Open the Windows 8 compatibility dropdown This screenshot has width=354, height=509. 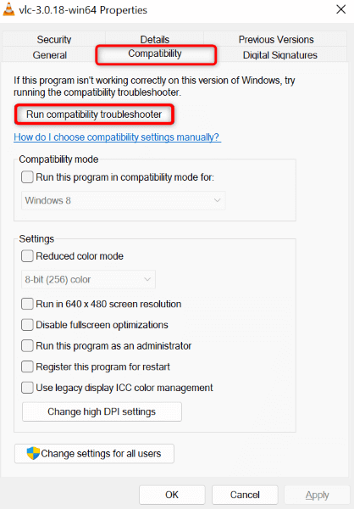coord(124,200)
